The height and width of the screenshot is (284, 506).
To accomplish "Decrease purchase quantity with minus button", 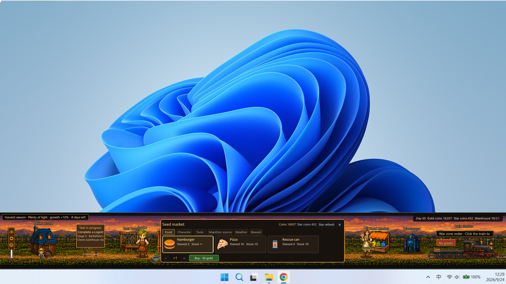I will tap(166, 258).
